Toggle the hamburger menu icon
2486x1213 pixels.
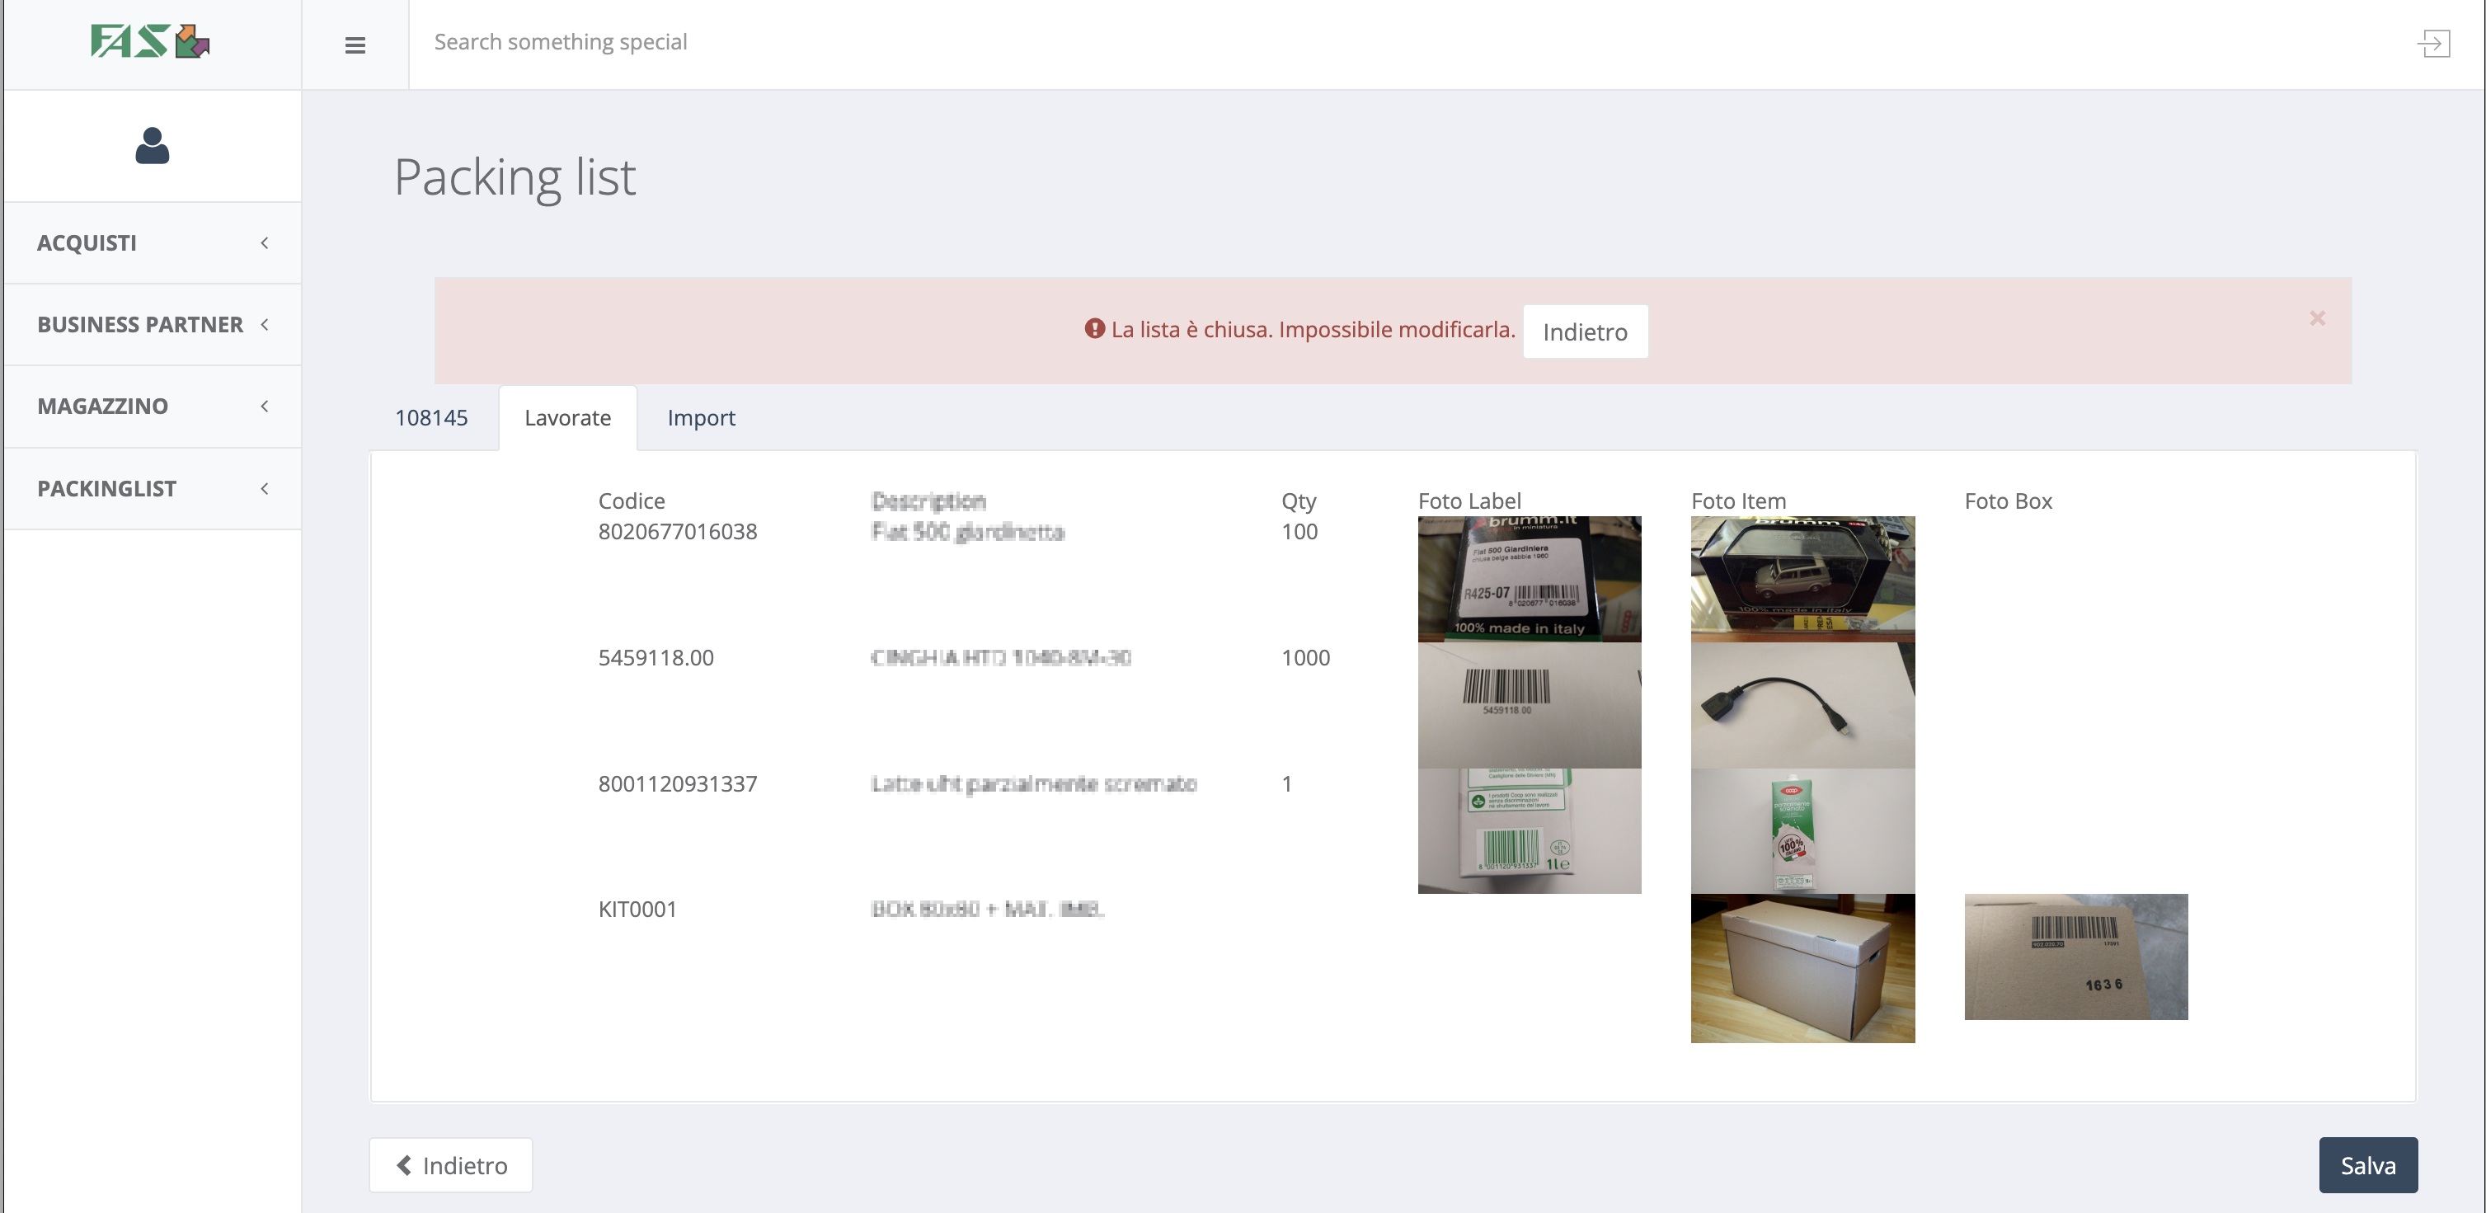point(355,45)
